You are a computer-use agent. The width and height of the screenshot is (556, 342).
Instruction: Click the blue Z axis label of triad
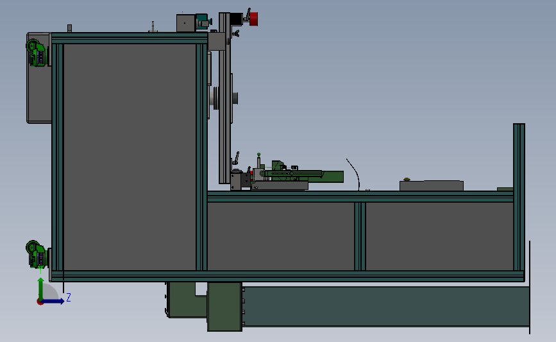[x=69, y=297]
